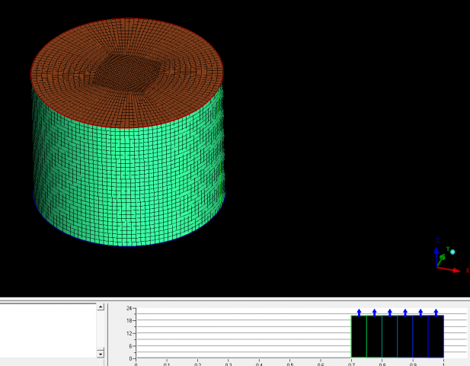
Task: Select the first blue arrow marker above the chart
Action: [x=359, y=312]
